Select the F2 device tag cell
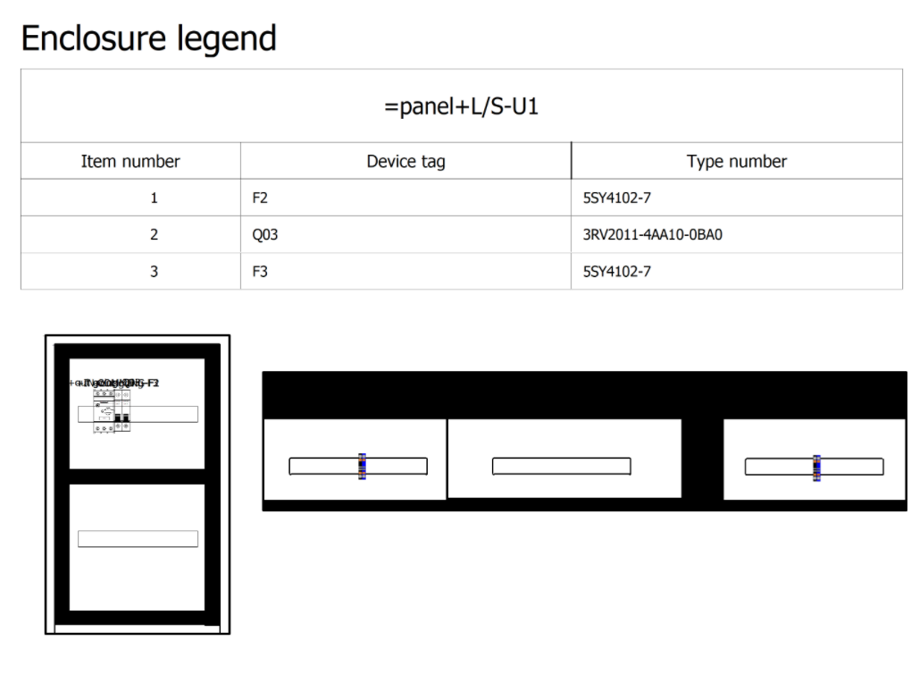Image resolution: width=911 pixels, height=674 pixels. click(x=405, y=198)
